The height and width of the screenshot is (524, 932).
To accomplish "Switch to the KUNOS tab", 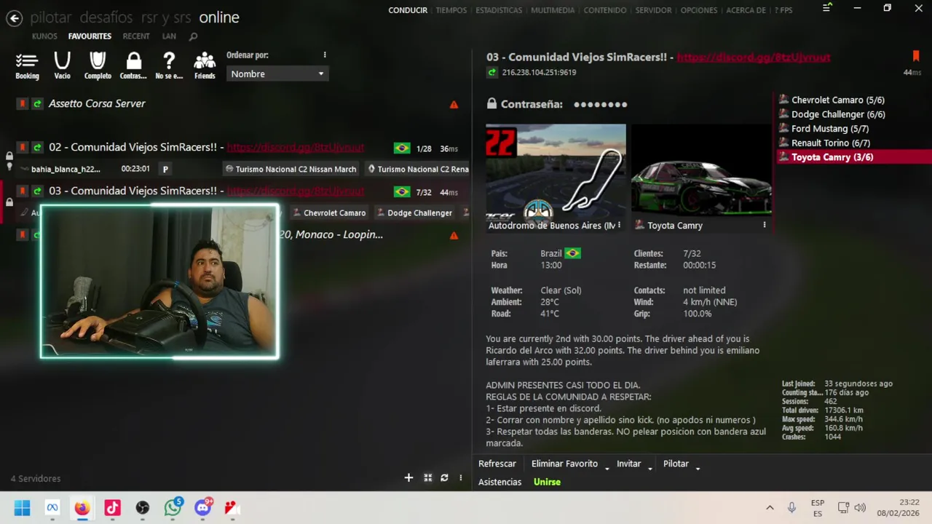I will tap(44, 36).
